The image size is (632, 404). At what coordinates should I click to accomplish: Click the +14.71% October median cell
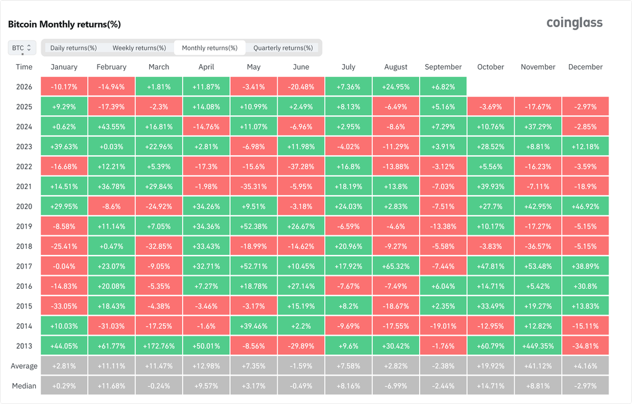tap(491, 386)
